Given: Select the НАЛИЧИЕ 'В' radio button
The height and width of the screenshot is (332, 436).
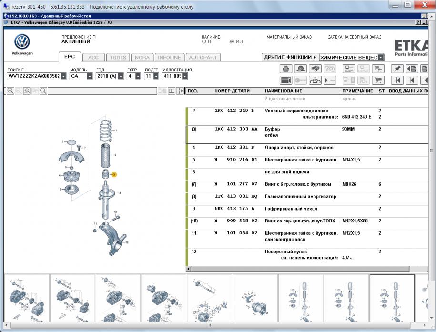Looking at the screenshot, I should coord(204,42).
